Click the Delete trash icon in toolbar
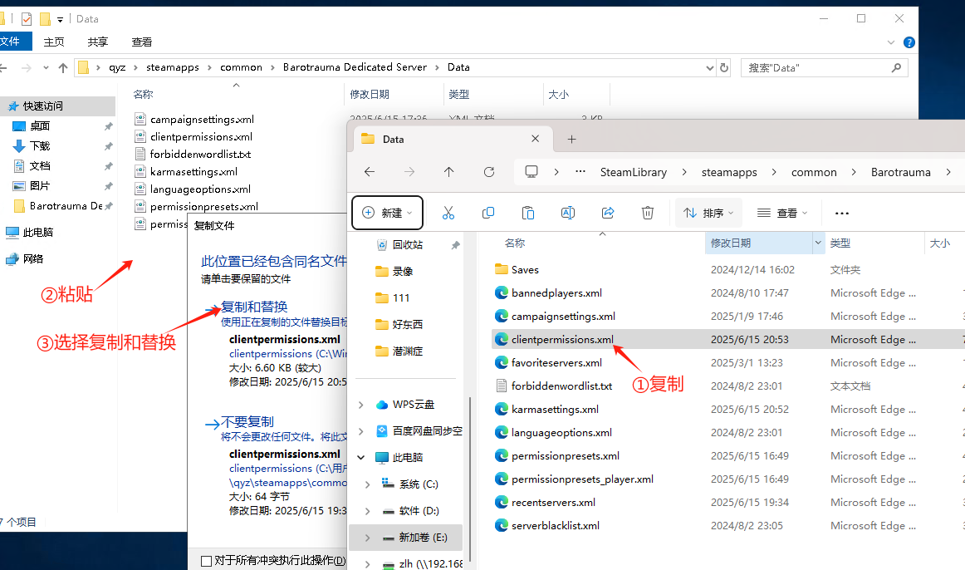This screenshot has height=570, width=965. (x=648, y=213)
